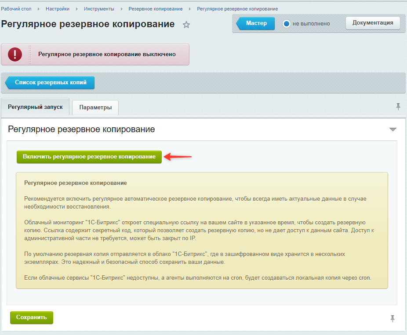Expand breadcrumb arrow after Инструменты
The image size is (407, 335).
point(121,9)
